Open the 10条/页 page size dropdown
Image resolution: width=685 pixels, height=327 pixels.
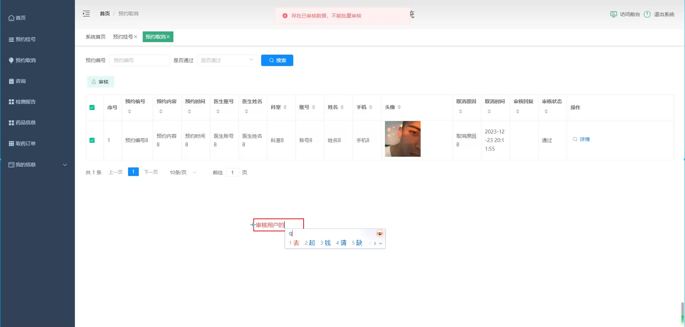pos(183,172)
